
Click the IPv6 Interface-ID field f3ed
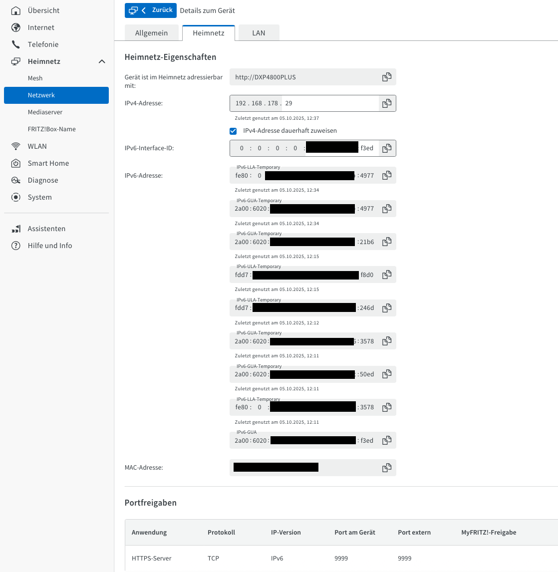coord(367,148)
